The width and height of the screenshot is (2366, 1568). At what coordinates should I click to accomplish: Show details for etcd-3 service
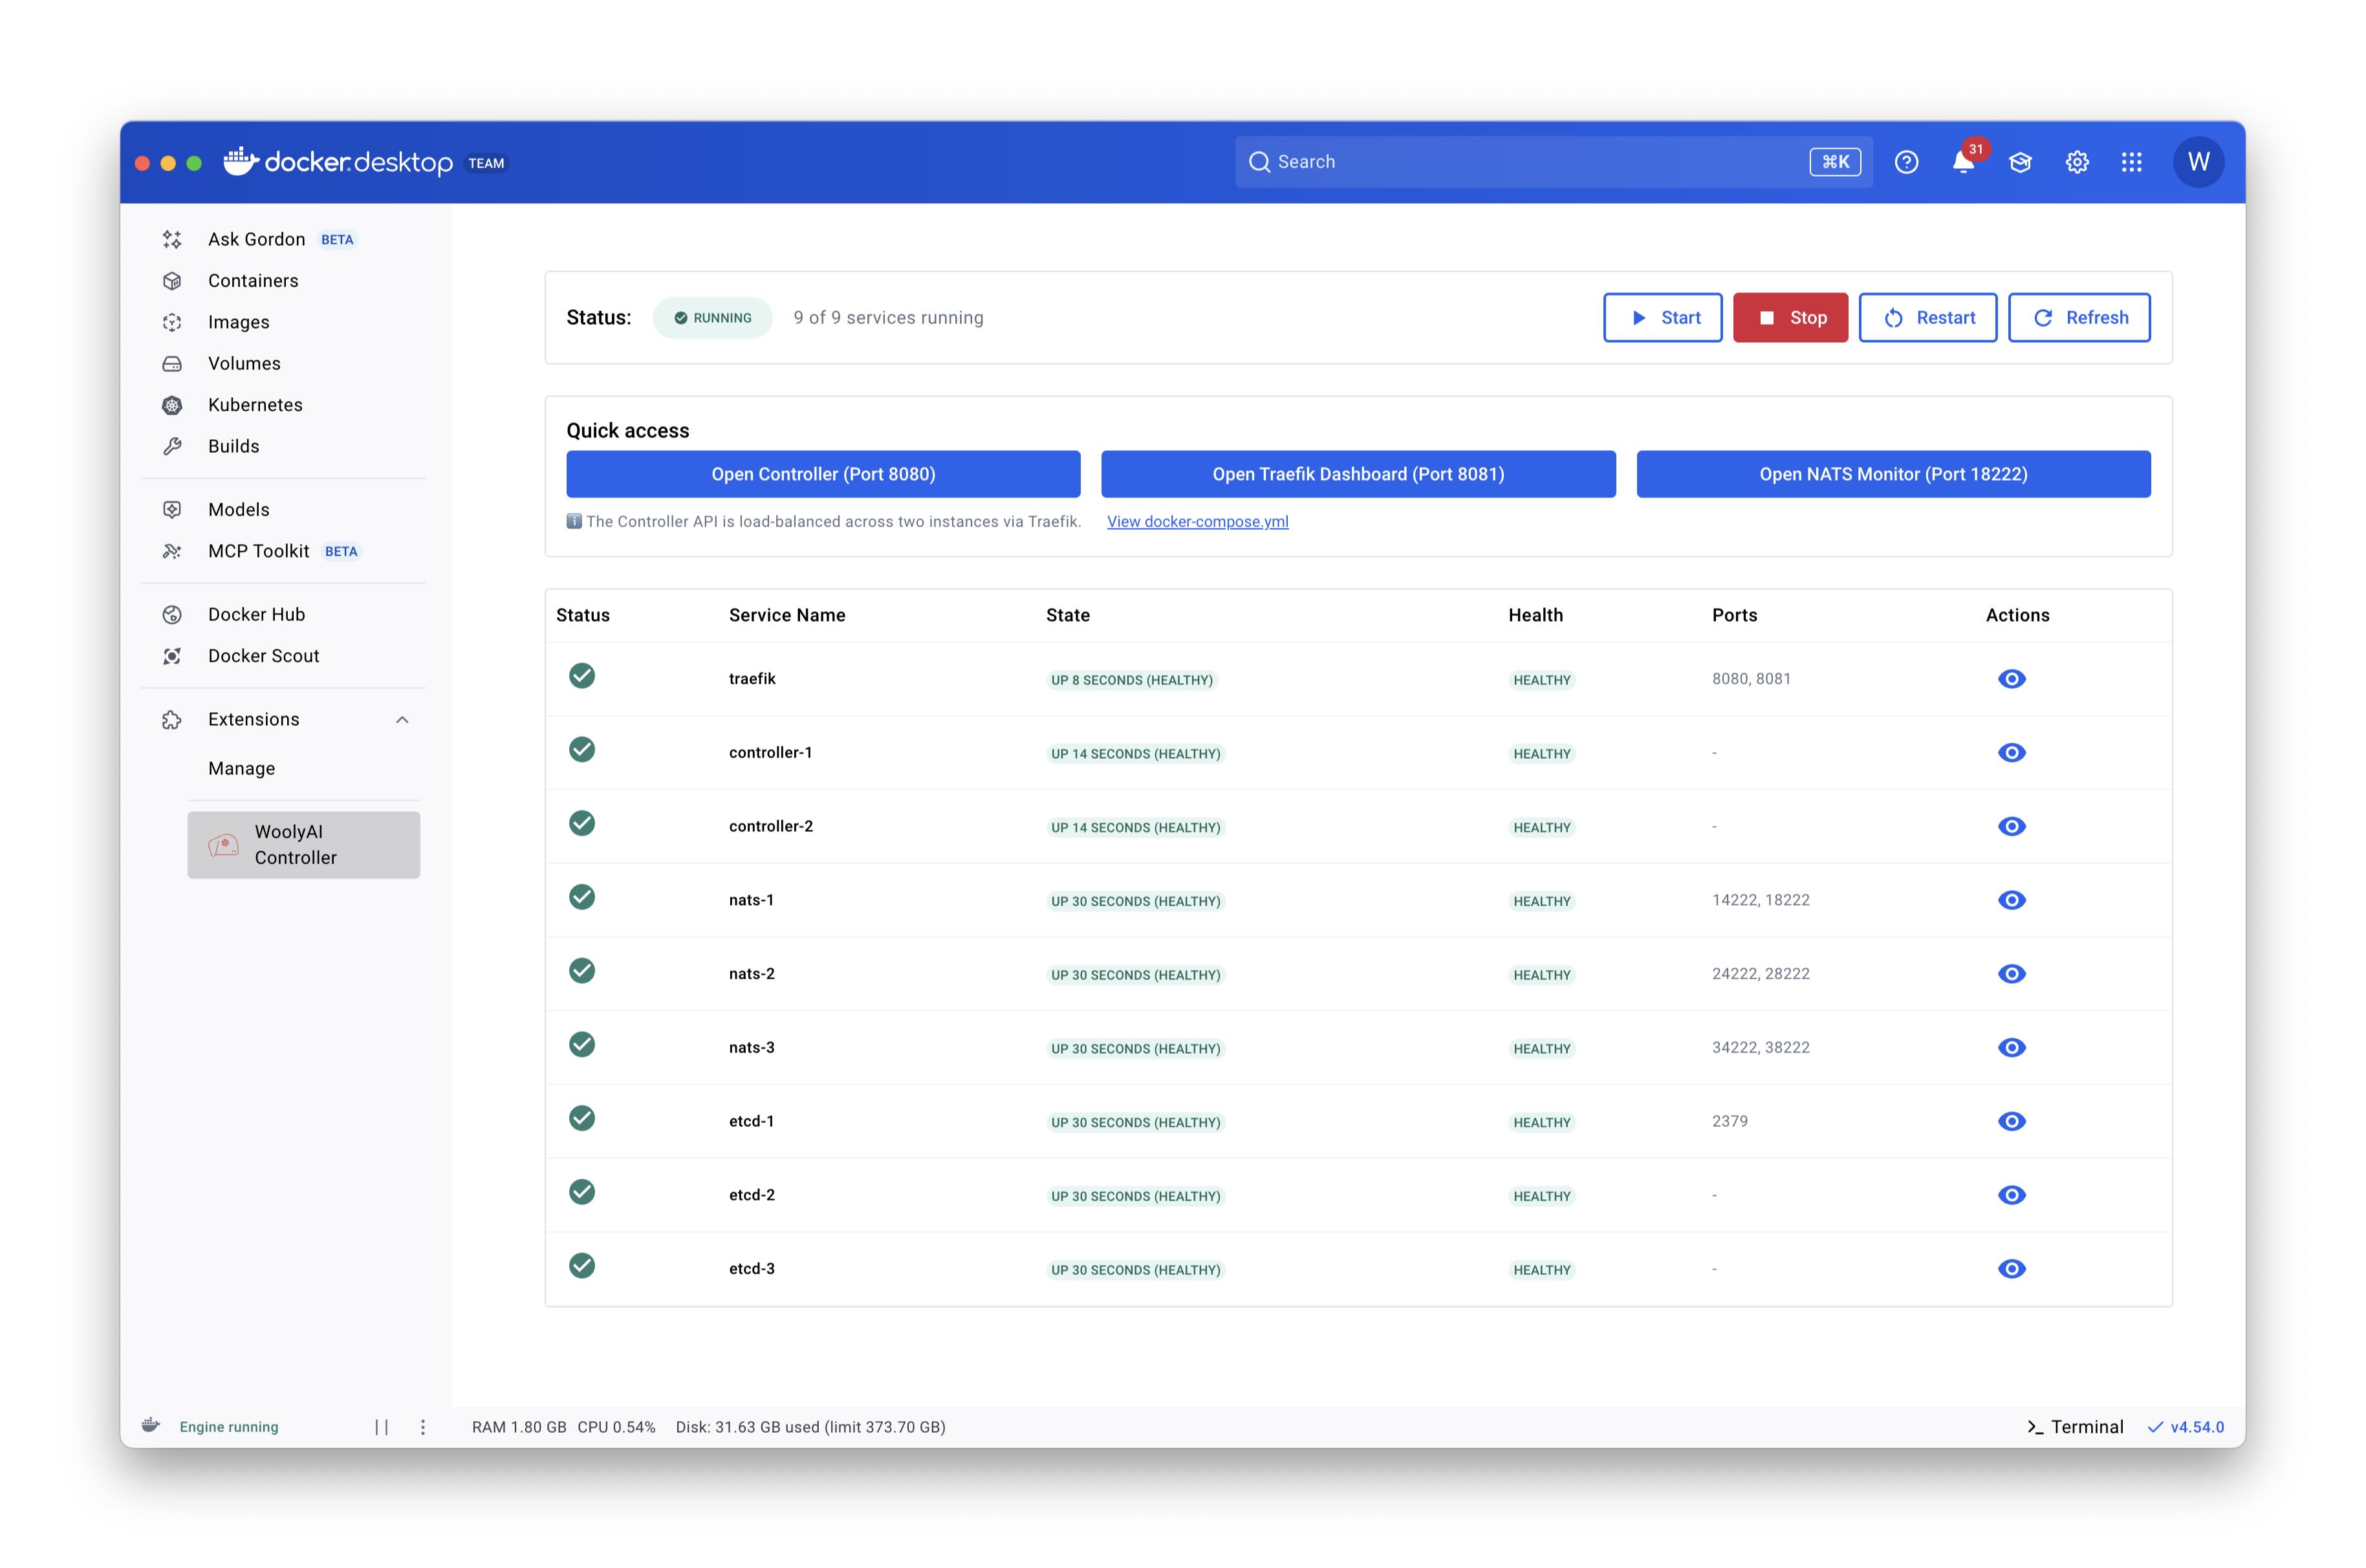(x=2013, y=1268)
